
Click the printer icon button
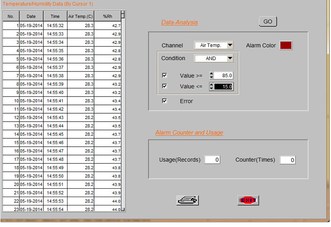point(188,201)
